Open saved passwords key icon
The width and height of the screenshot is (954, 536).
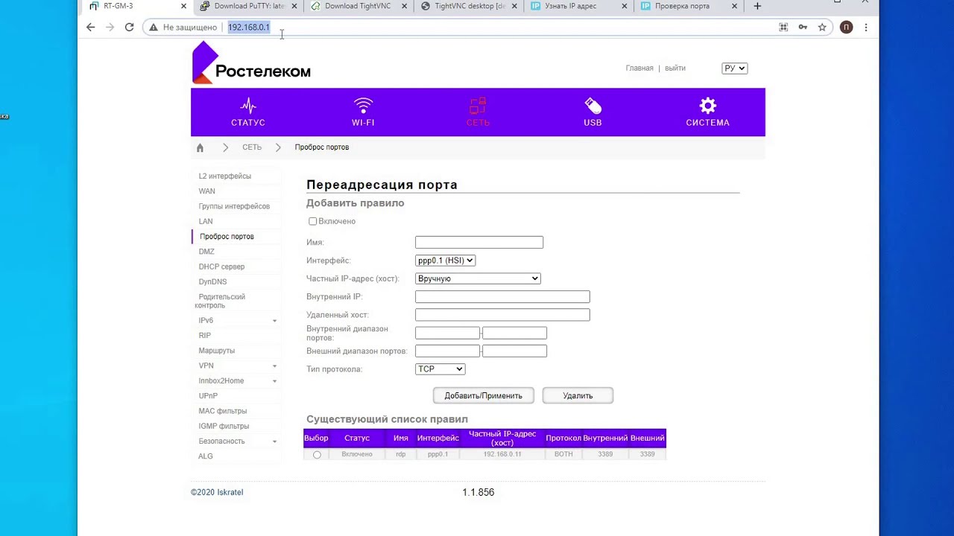[803, 27]
